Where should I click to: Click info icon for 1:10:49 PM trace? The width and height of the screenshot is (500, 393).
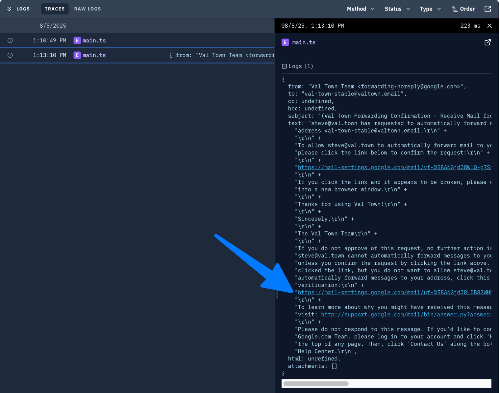10,40
